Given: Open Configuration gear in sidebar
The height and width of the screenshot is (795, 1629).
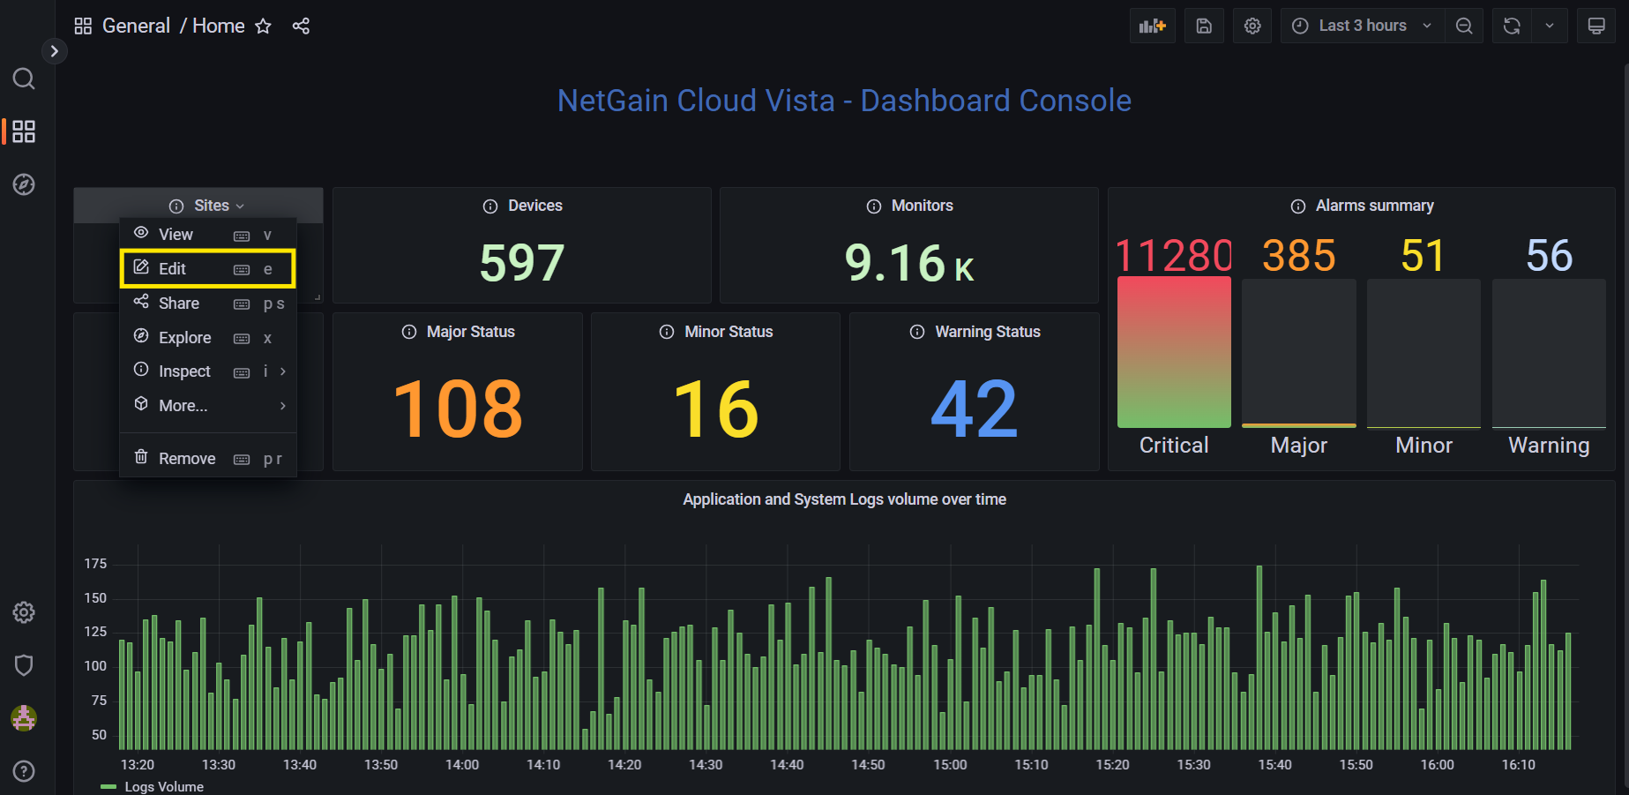Looking at the screenshot, I should (x=24, y=612).
